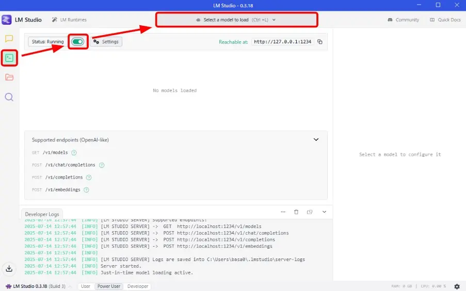Screen dimensions: 466x291
Task: Click the LM Studio logo icon
Action: [x=7, y=20]
